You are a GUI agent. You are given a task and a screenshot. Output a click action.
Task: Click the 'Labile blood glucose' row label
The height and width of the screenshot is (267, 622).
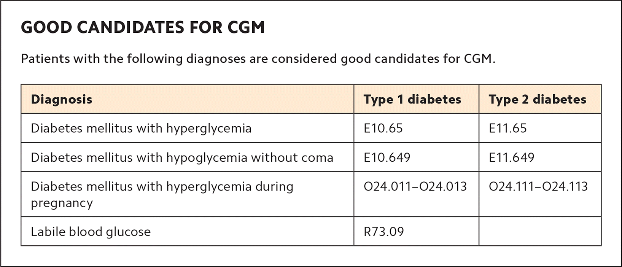(x=91, y=232)
